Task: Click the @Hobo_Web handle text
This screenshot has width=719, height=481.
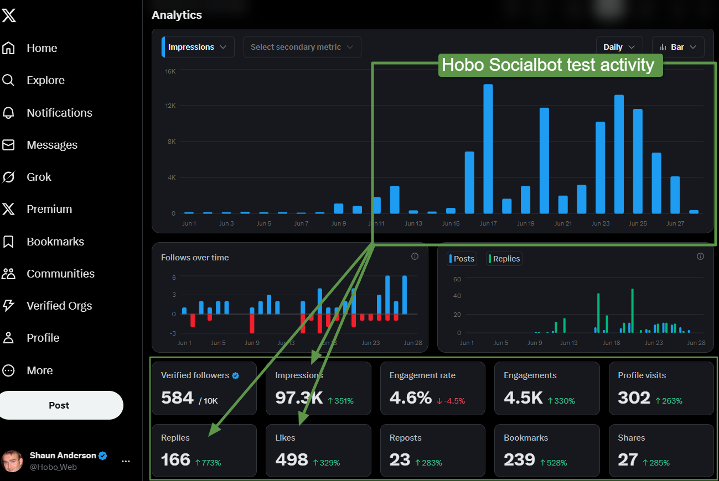Action: 53,467
